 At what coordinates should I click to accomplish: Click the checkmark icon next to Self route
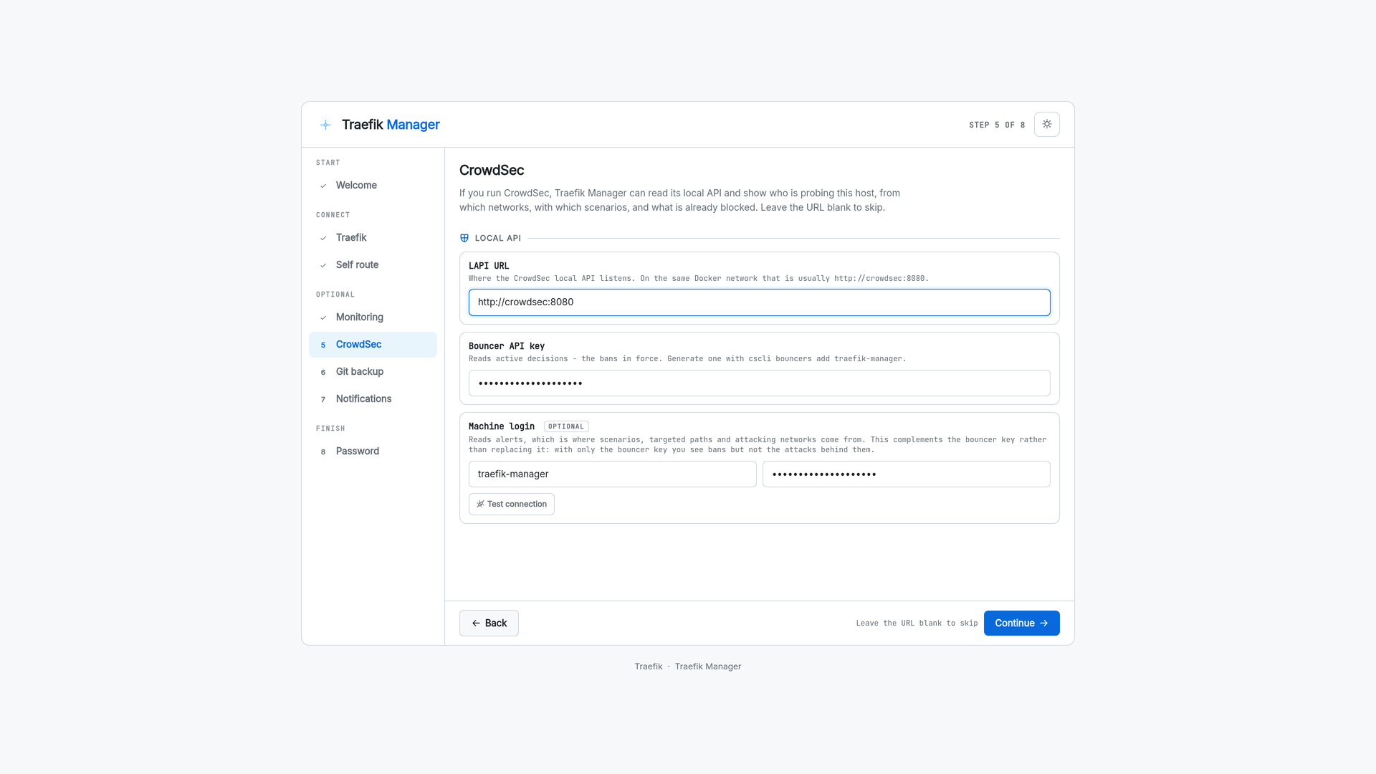point(323,265)
